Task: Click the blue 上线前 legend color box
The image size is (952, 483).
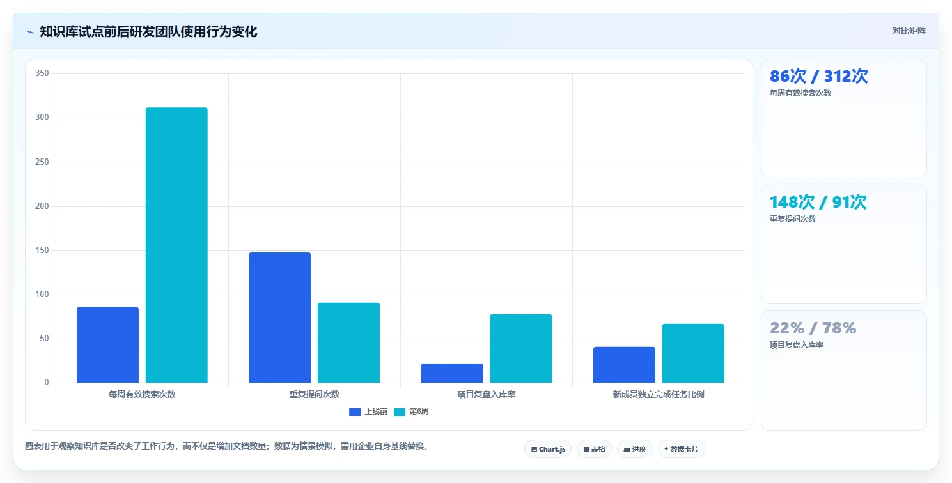Action: 355,412
